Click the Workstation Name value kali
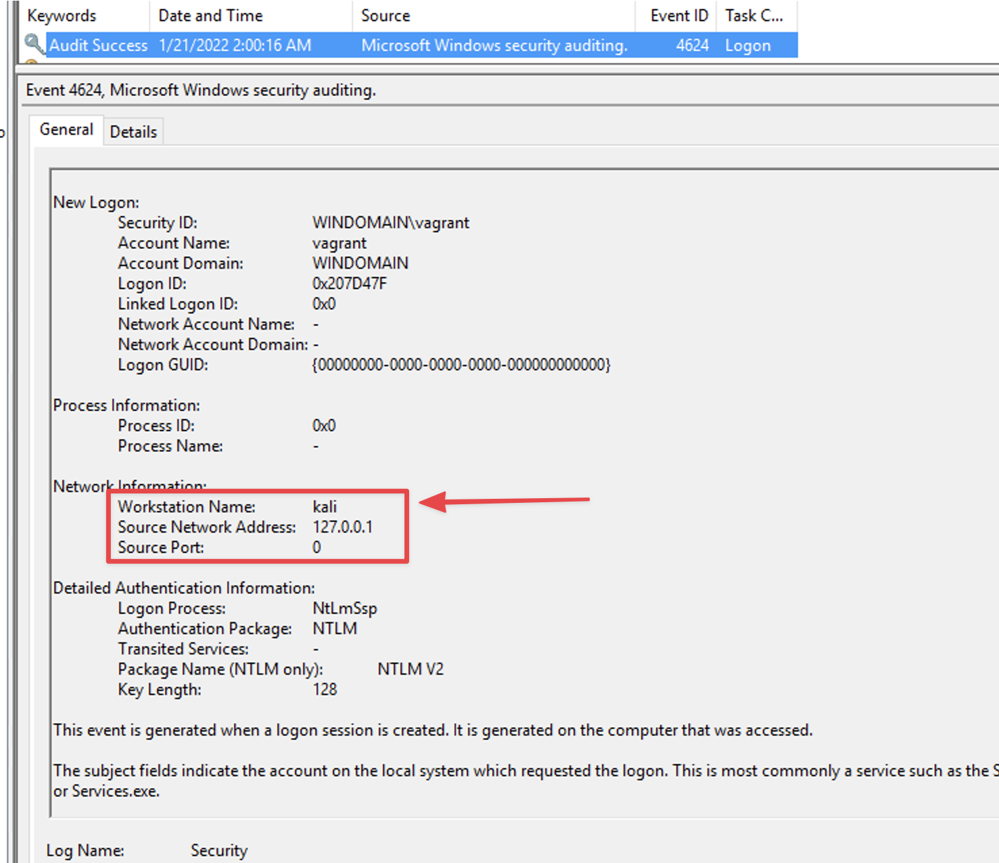Screen dimensions: 999x863 [325, 507]
